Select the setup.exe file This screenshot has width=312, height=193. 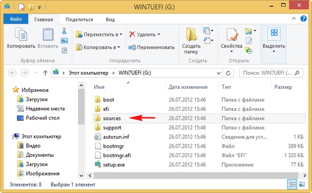pos(199,164)
